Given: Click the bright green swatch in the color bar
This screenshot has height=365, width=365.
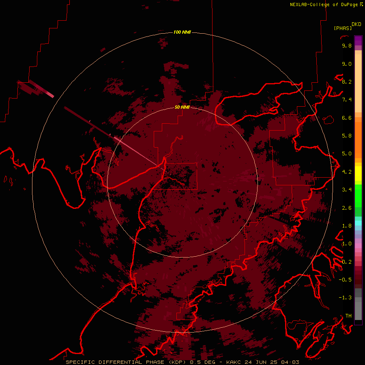Looking at the screenshot, I should 358,196.
